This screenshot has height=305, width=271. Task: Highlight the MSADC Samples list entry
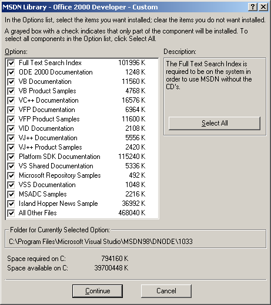[82, 194]
